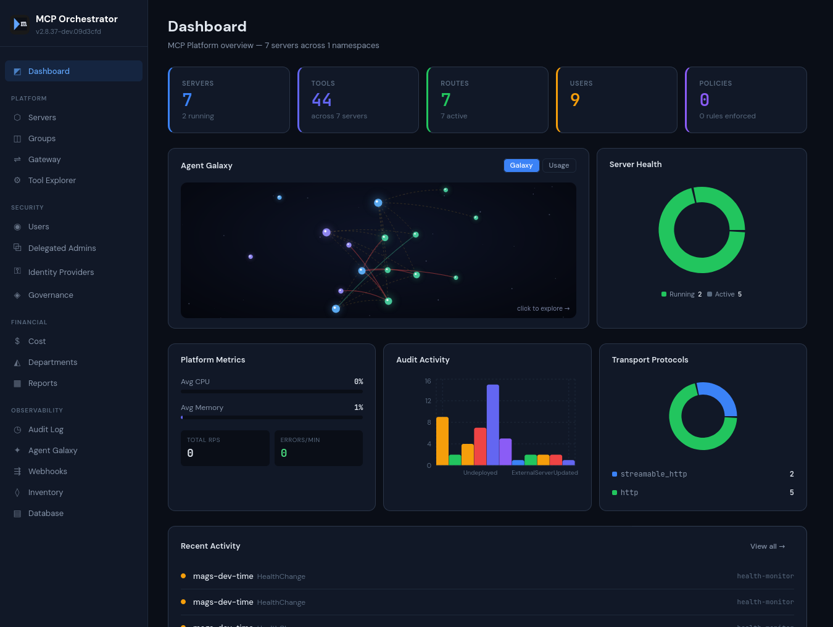Click the Cost dollar icon
The width and height of the screenshot is (833, 627).
click(17, 341)
